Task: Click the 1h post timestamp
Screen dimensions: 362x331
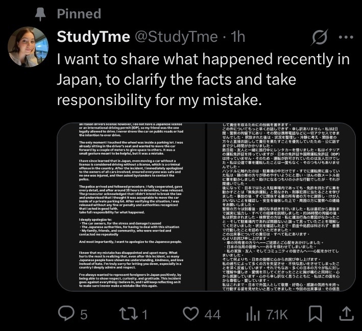Action: pos(238,37)
